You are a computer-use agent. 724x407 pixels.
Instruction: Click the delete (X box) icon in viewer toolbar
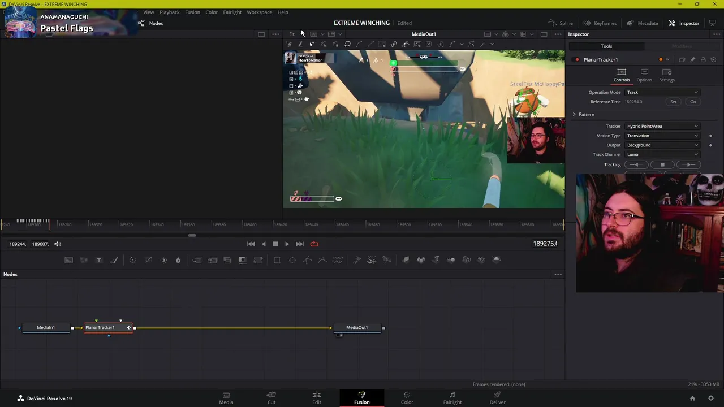pyautogui.click(x=429, y=44)
